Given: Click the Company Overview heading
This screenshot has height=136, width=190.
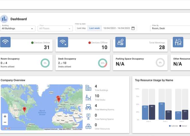Looking at the screenshot, I should [13, 80].
